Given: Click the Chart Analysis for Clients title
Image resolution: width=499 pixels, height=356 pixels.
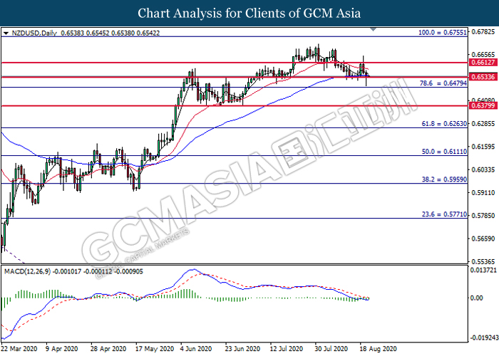Looking at the screenshot, I should coord(249,14).
